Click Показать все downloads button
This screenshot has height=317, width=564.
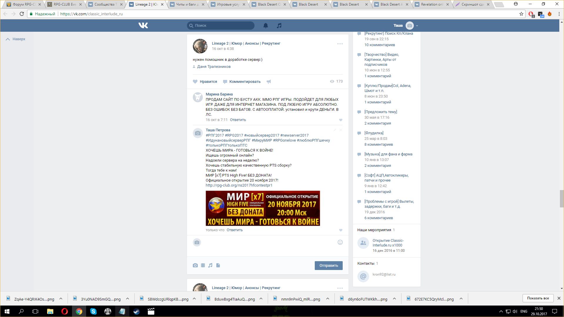[538, 298]
